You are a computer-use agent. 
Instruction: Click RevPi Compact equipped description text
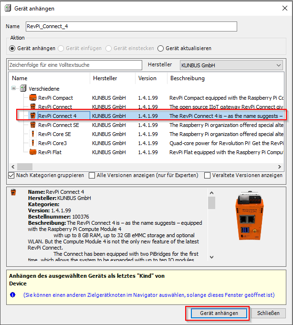226,98
